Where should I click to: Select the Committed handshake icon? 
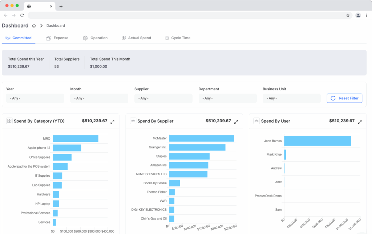[x=8, y=37]
